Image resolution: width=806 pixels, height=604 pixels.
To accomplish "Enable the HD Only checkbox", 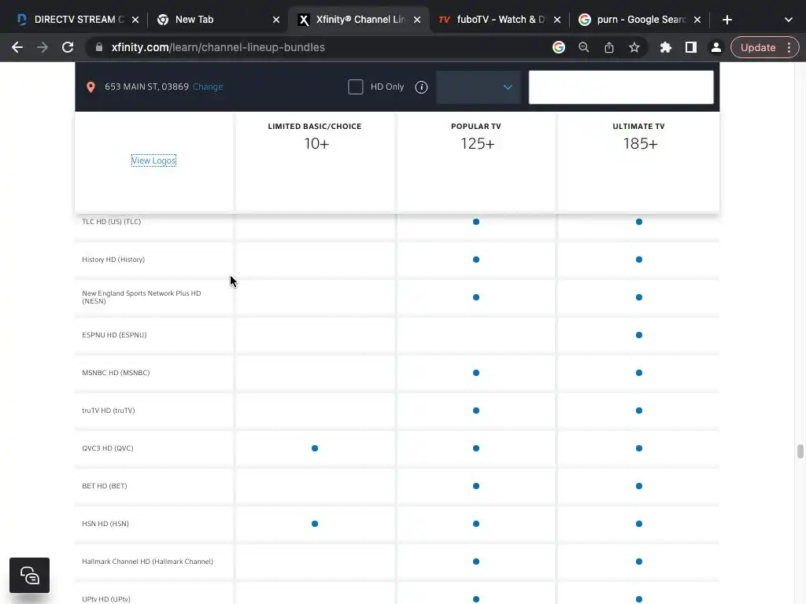I will click(x=356, y=87).
